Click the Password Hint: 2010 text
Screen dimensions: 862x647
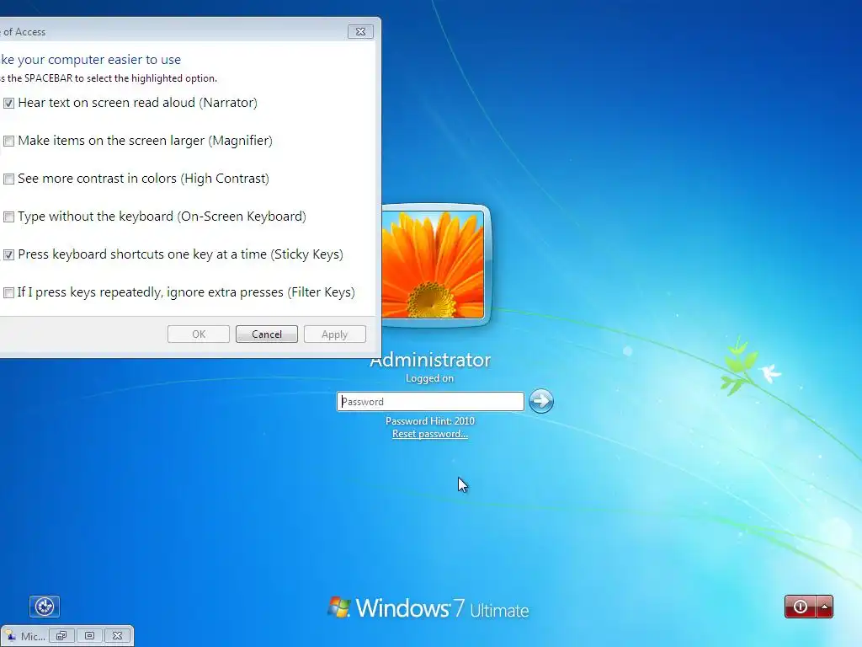point(430,421)
